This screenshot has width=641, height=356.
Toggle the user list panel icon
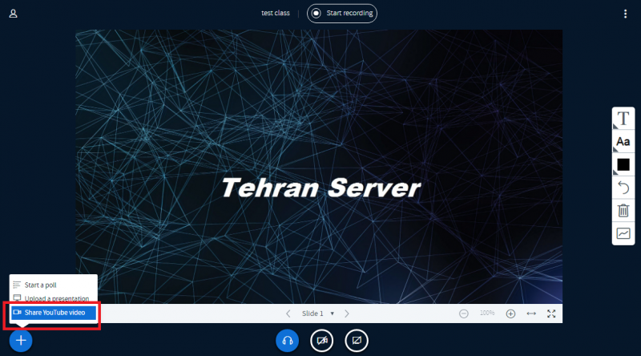coord(14,14)
